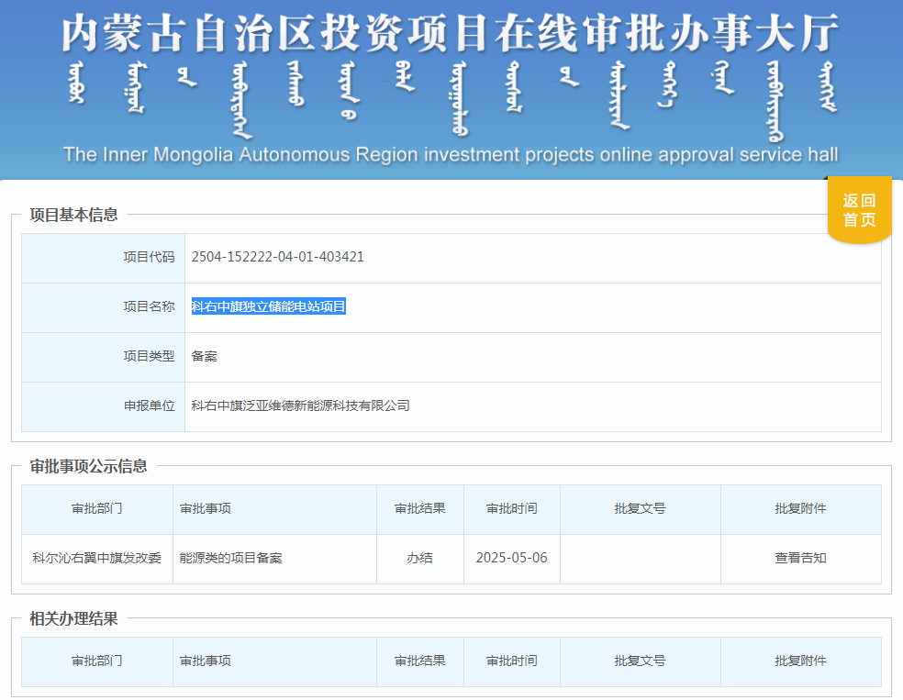
Task: Click the 项目基本信息 section heading
Action: click(73, 215)
